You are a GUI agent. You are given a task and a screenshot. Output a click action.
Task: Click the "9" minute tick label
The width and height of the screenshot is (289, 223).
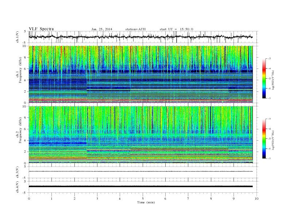click(234, 199)
